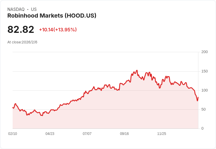This screenshot has height=149, width=216.
Task: Click the 09/16 date on x-axis
Action: coord(124,134)
